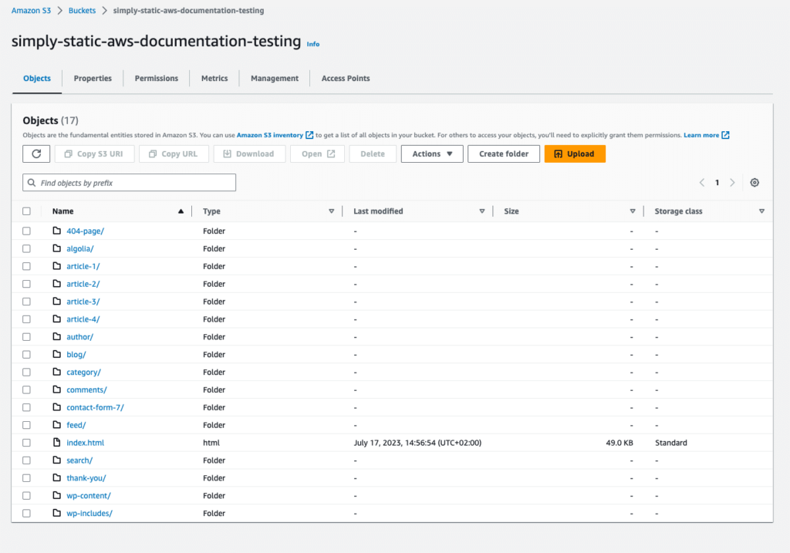The width and height of the screenshot is (790, 553).
Task: Click the folder icon for article-1/
Action: [57, 266]
